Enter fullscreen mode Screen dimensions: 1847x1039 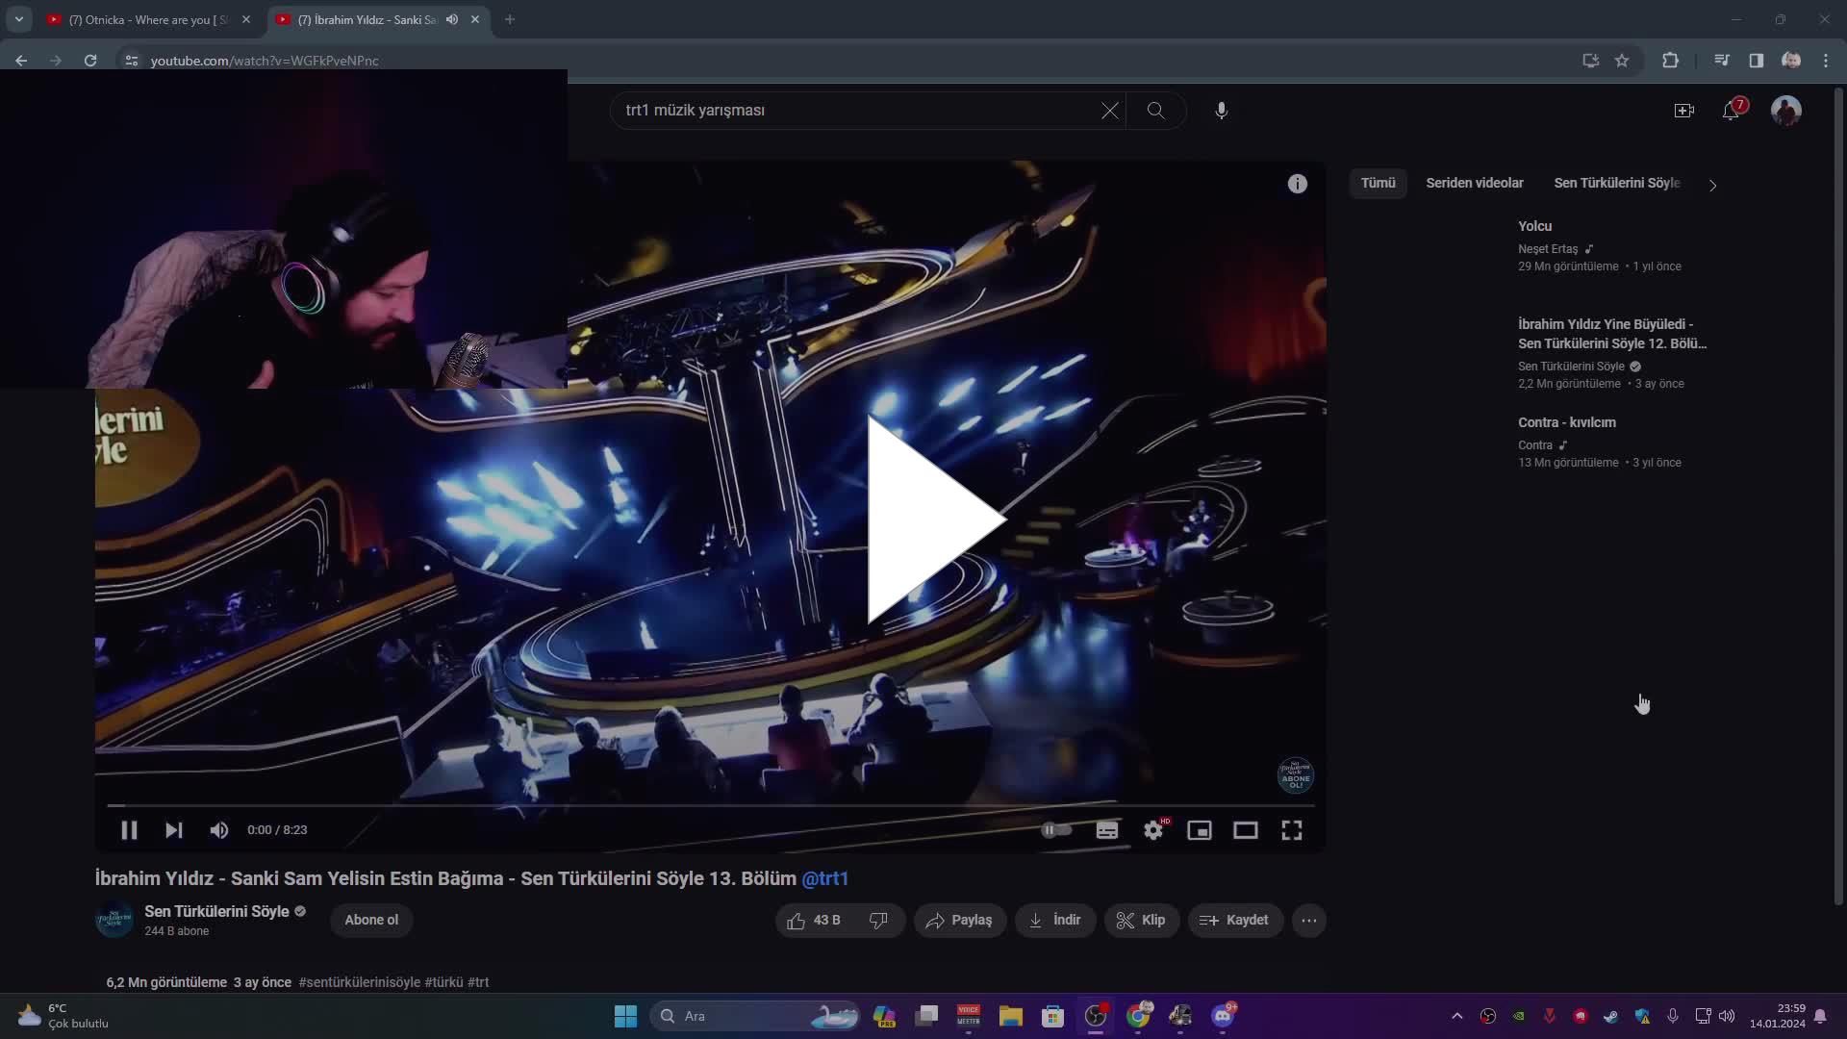coord(1292,829)
